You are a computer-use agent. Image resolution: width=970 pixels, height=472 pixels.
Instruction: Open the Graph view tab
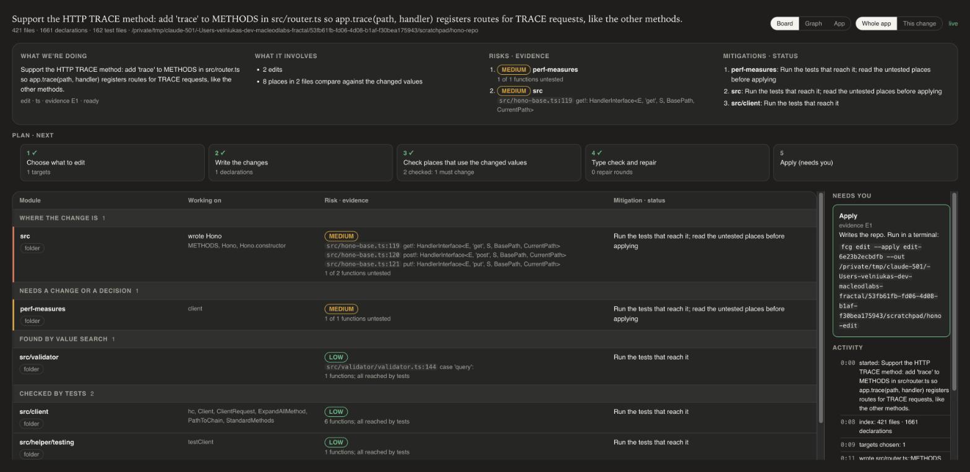pos(813,24)
